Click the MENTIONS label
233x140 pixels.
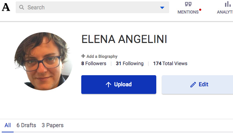click(x=188, y=12)
